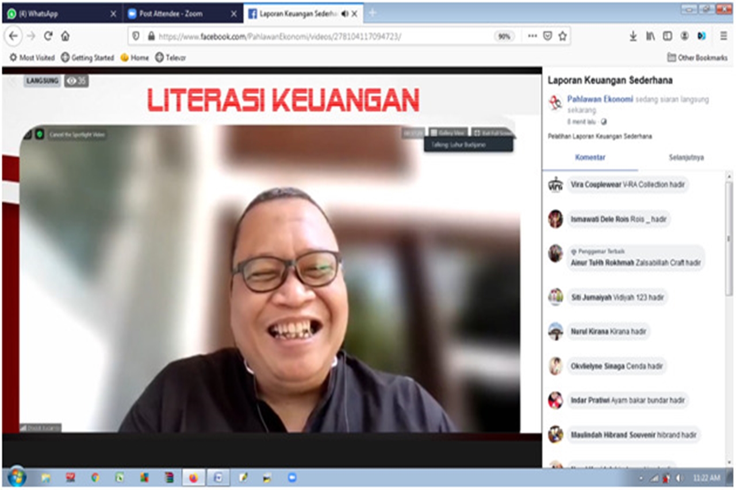736x490 pixels.
Task: Bookmark this page with the star
Action: click(x=562, y=36)
